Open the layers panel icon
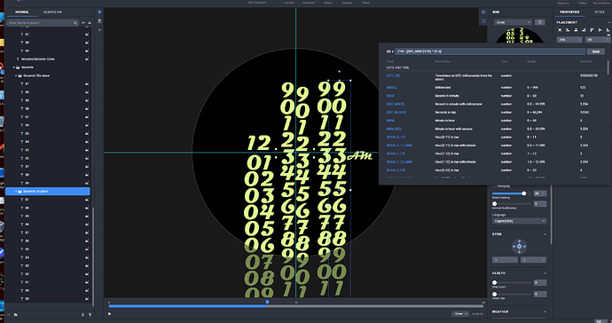Viewport: 612px width, 323px height. pos(99,12)
